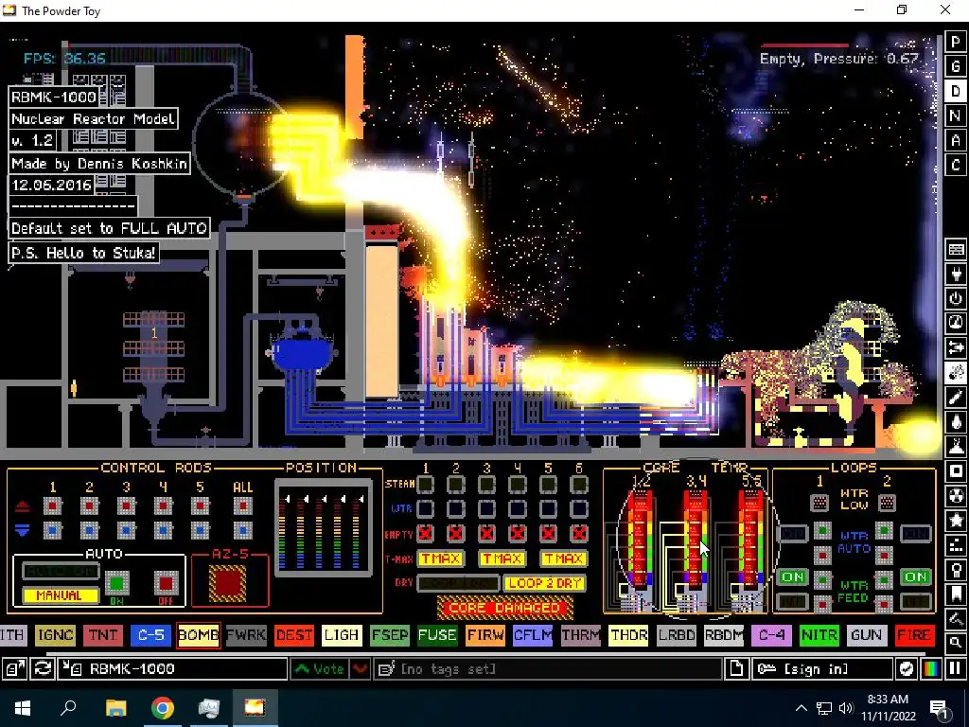Open the Force element category
The image size is (969, 727).
click(956, 348)
